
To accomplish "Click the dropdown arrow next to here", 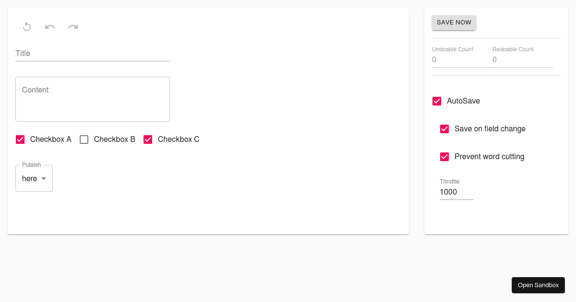I will pyautogui.click(x=44, y=178).
